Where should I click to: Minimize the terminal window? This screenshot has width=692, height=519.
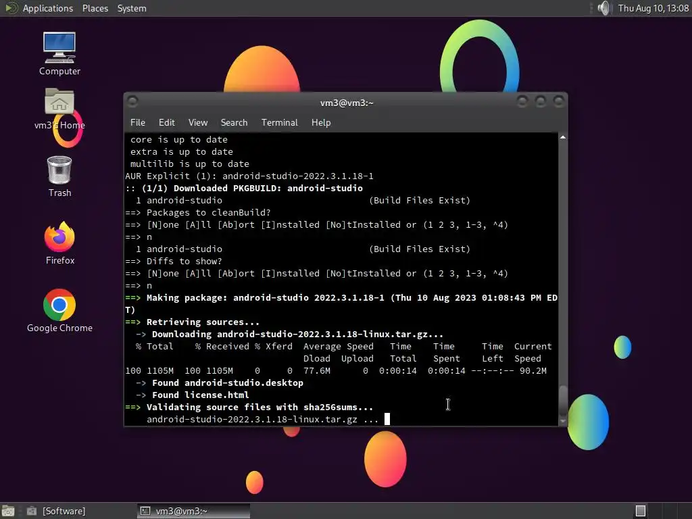tap(522, 102)
